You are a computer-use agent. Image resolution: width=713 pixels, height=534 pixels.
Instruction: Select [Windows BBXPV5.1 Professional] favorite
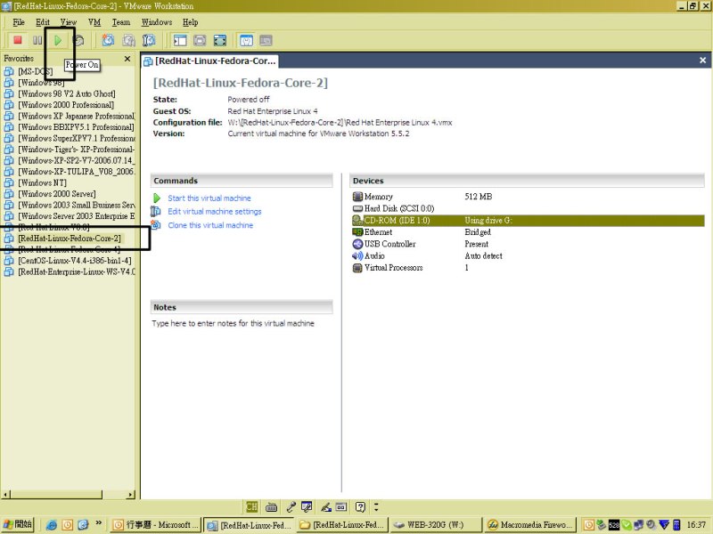point(76,127)
